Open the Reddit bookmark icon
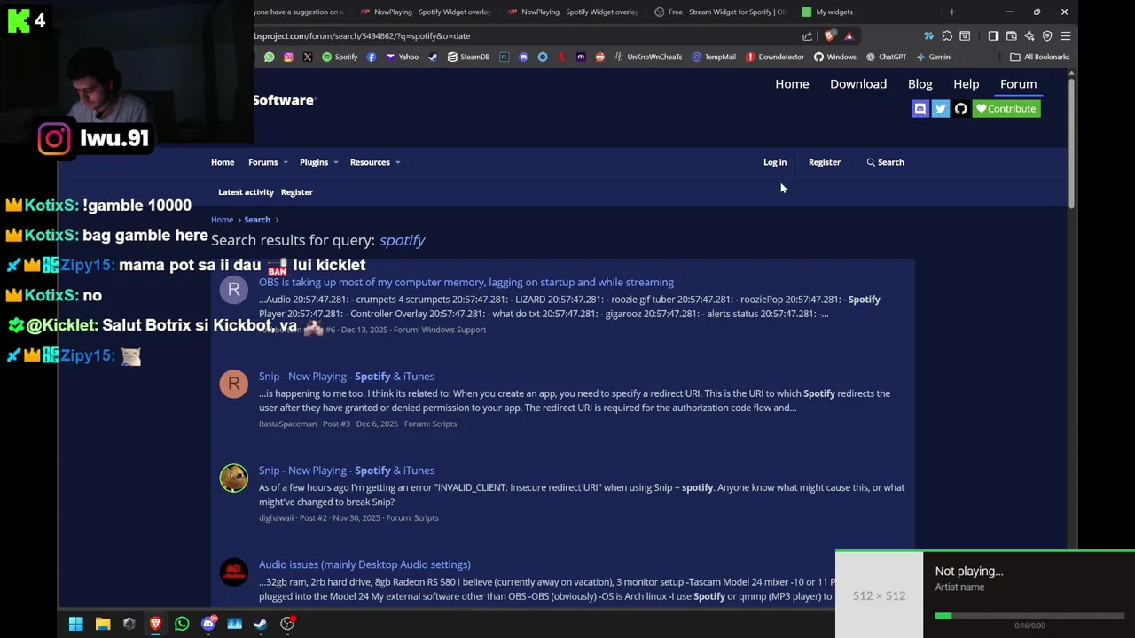 coord(600,57)
